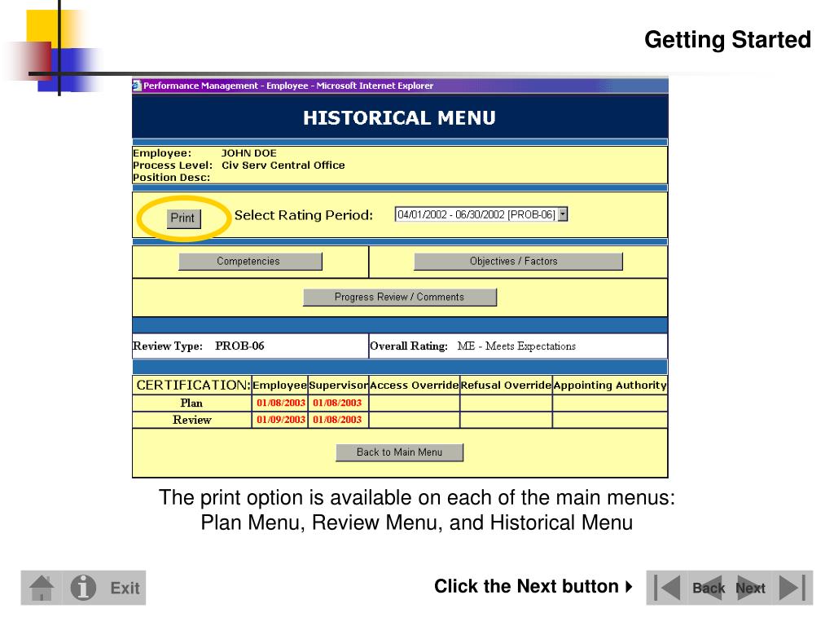Jump to first slide arrow icon
The image size is (834, 626).
tap(667, 588)
